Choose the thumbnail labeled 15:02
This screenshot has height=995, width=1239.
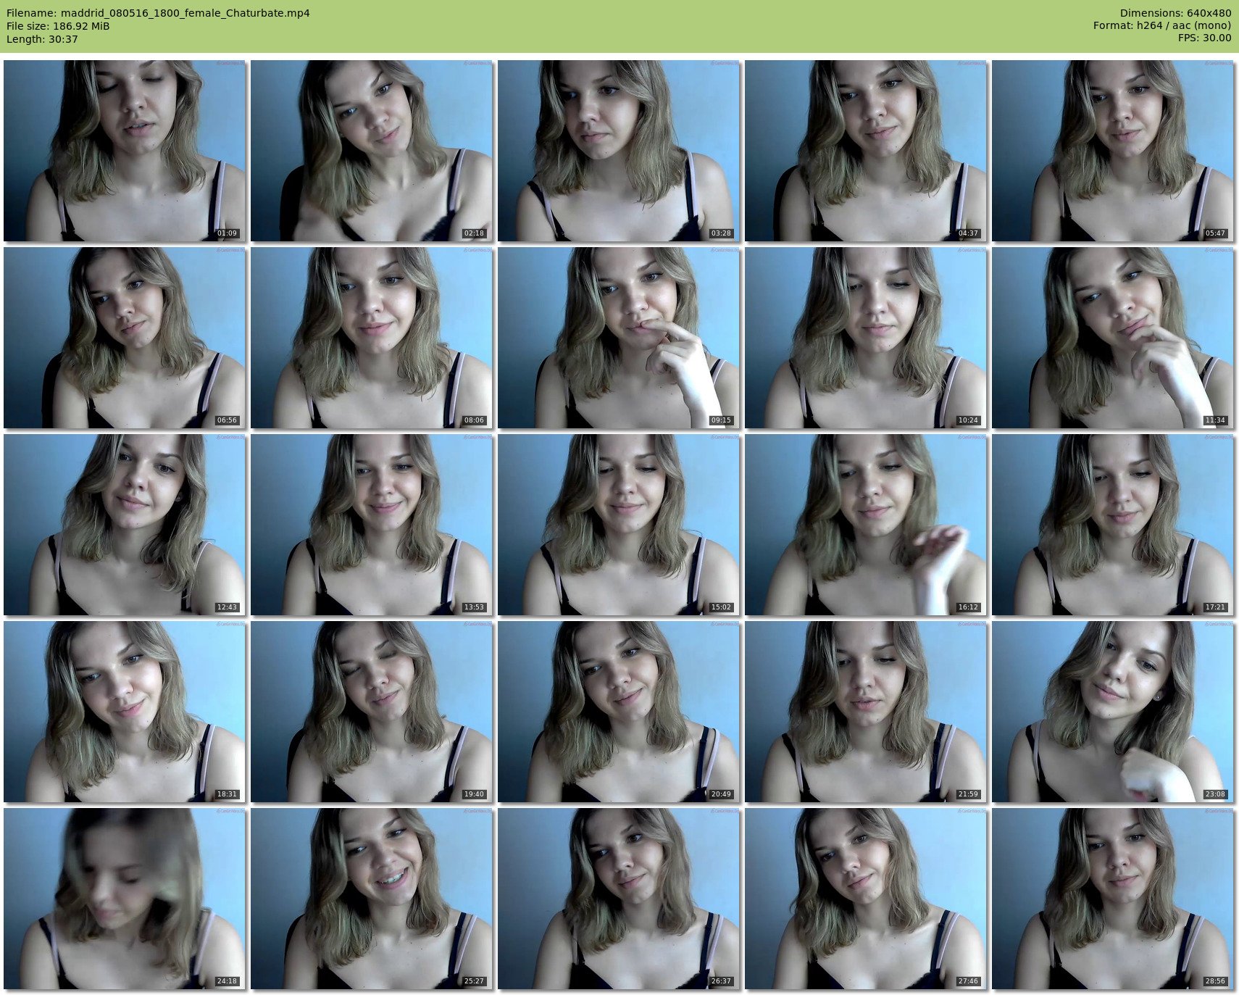pyautogui.click(x=619, y=525)
